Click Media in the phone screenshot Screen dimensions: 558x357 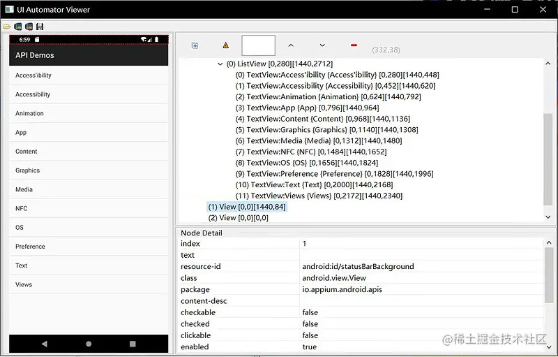pos(89,189)
